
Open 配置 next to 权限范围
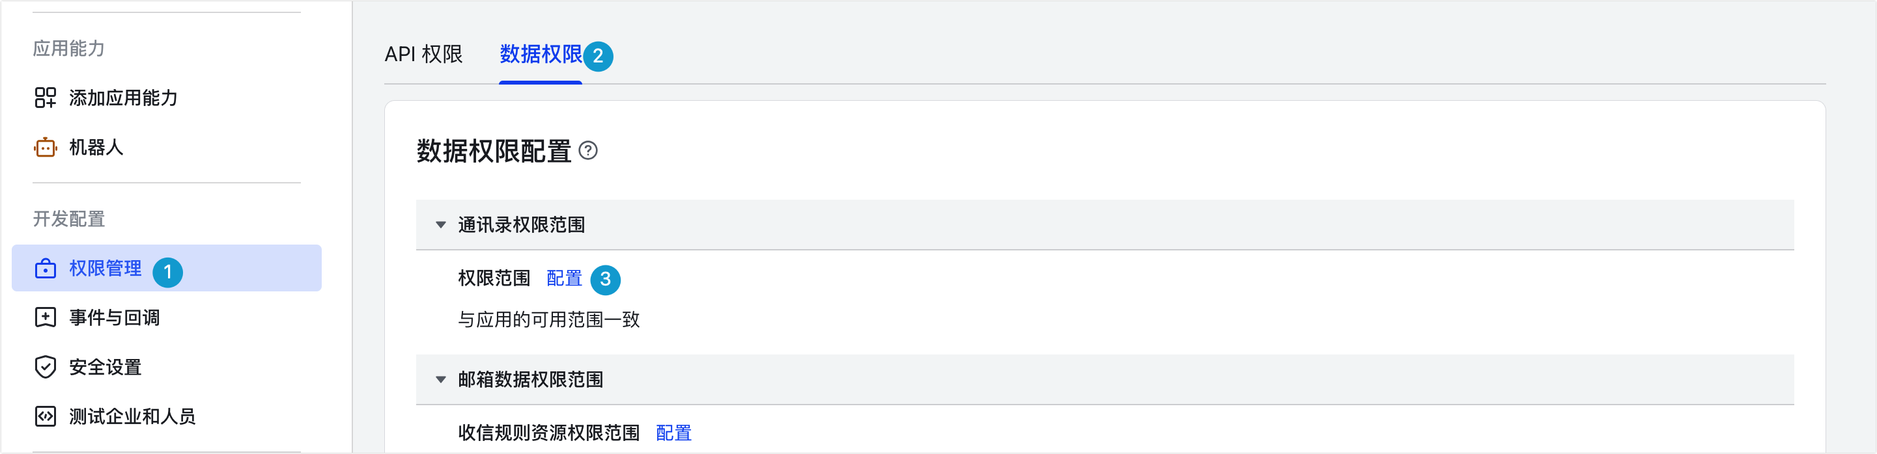pos(563,277)
